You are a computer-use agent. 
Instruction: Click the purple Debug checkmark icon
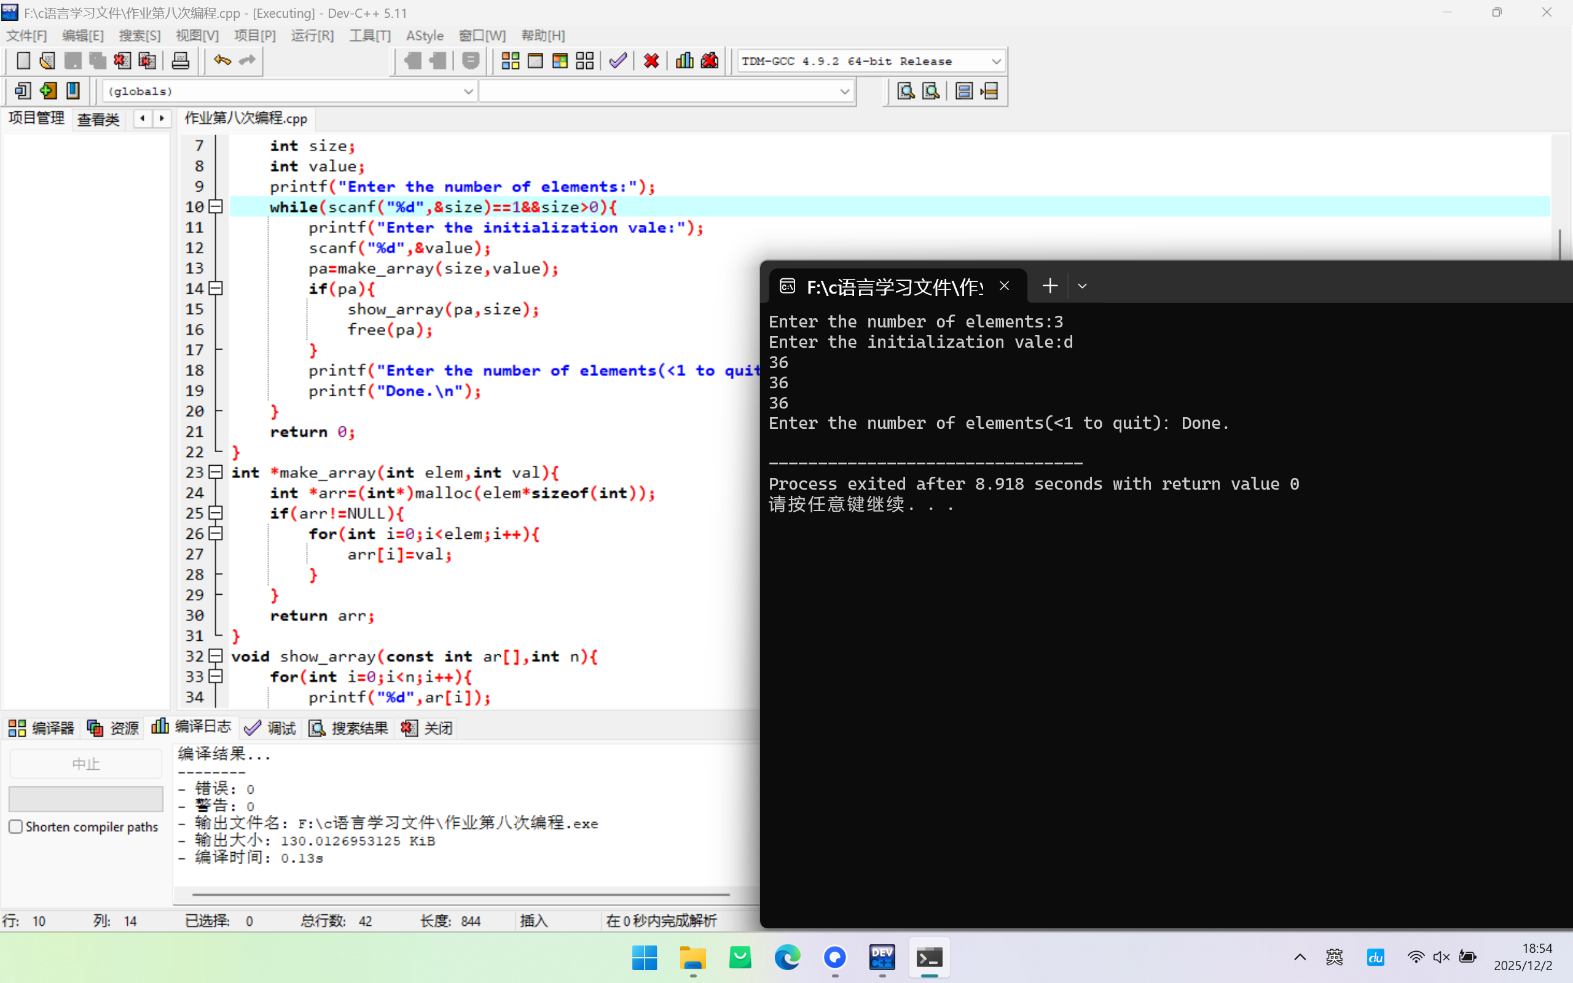[x=618, y=61]
